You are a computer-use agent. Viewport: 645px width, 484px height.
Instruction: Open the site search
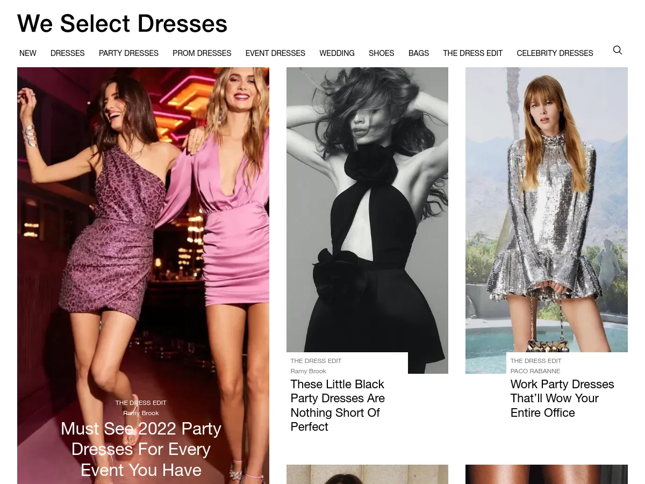pyautogui.click(x=617, y=50)
